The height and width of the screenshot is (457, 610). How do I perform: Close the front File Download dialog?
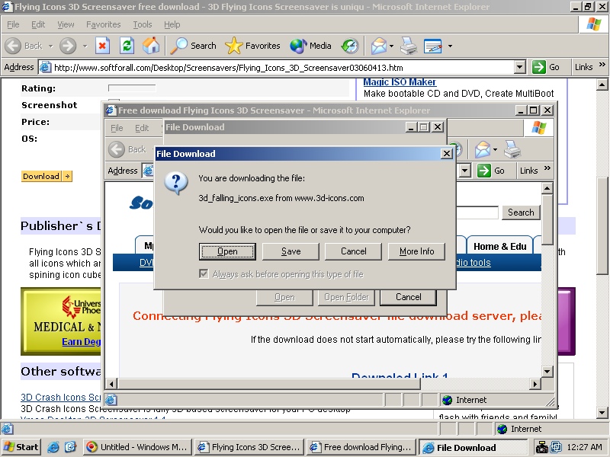[x=447, y=154]
